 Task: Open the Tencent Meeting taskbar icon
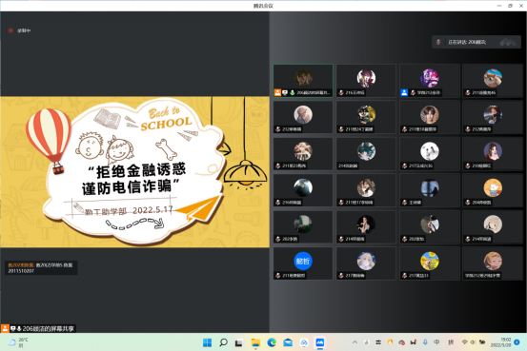tap(319, 342)
